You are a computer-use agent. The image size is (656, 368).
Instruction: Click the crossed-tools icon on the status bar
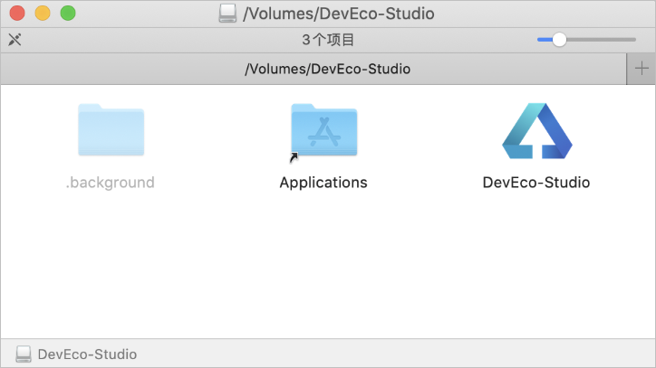pyautogui.click(x=14, y=40)
